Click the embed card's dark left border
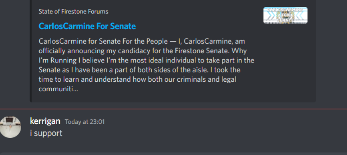The height and width of the screenshot is (155, 347). 30,51
